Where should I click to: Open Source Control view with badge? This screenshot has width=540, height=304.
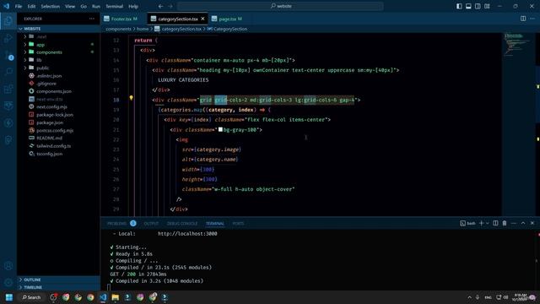point(8,55)
